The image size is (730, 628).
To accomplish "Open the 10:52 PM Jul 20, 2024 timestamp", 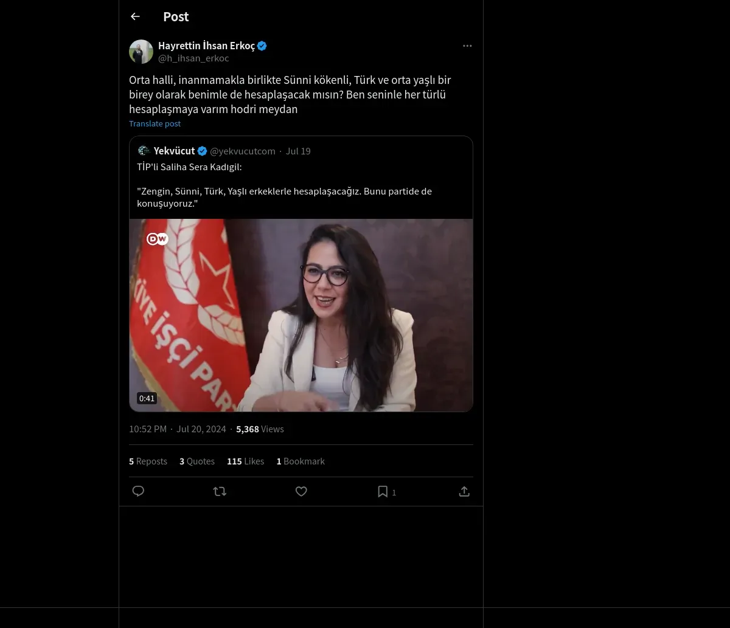I will (178, 429).
